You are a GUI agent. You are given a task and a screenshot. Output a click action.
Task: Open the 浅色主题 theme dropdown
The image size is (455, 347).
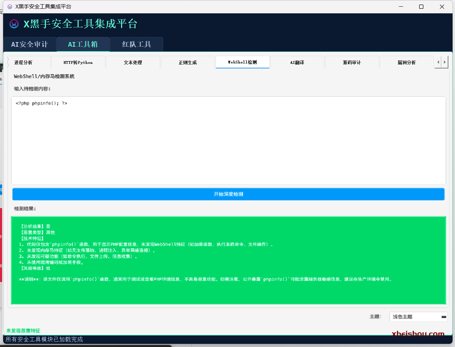tap(418, 316)
